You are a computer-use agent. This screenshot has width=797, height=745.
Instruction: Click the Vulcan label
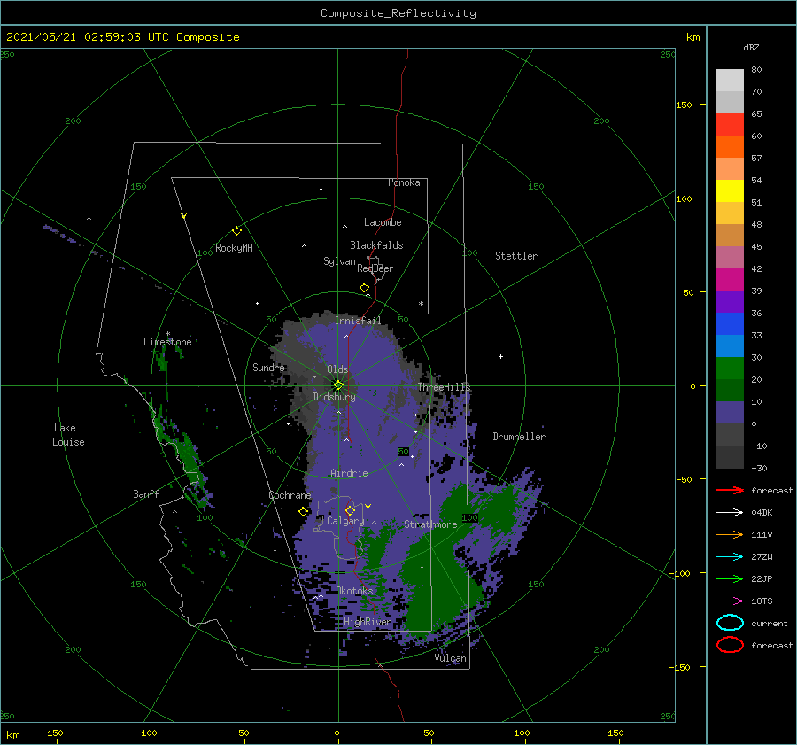(x=450, y=658)
